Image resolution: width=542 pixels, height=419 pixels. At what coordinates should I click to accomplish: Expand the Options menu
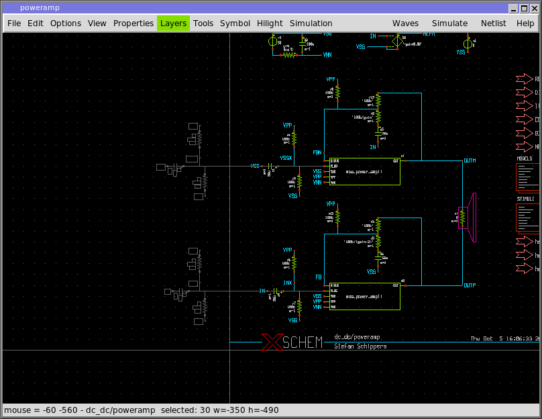tap(66, 23)
